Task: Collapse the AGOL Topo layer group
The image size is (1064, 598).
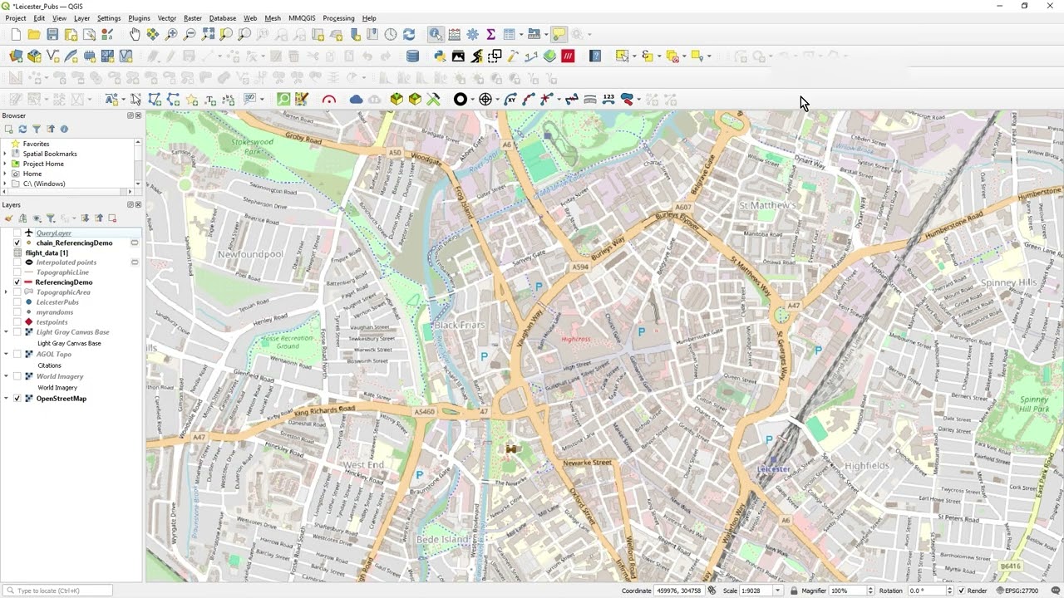Action: pos(6,354)
